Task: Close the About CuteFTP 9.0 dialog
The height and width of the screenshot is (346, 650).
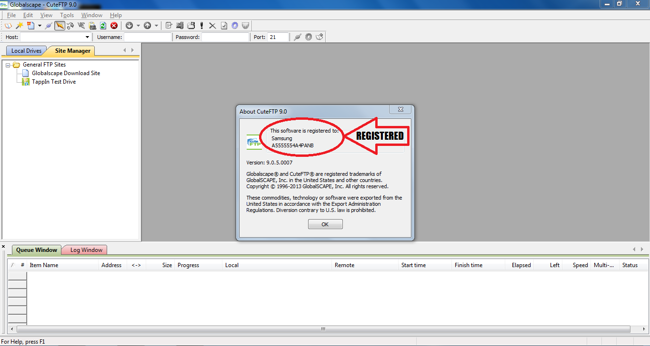Action: [400, 110]
